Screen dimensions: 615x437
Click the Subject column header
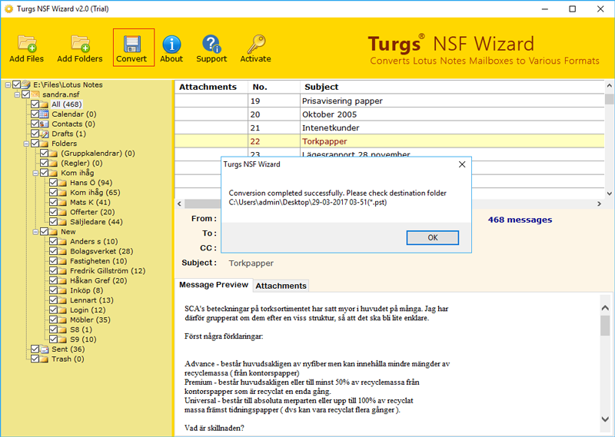click(x=452, y=87)
